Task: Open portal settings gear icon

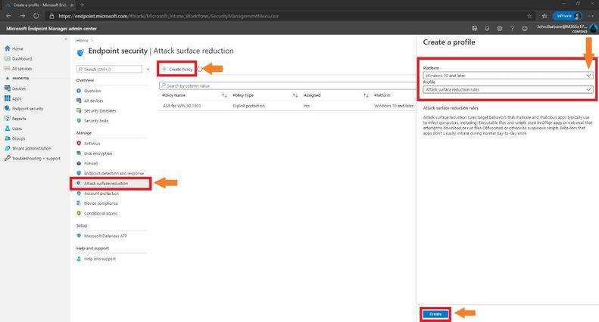Action: coord(499,28)
